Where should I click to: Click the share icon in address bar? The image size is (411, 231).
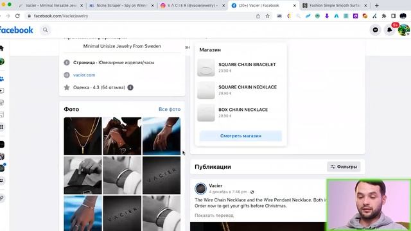click(258, 16)
